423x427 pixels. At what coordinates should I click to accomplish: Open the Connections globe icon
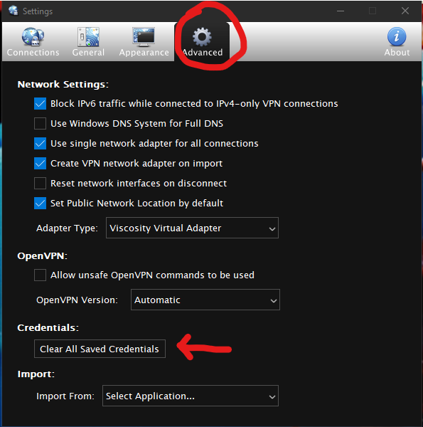pos(33,36)
